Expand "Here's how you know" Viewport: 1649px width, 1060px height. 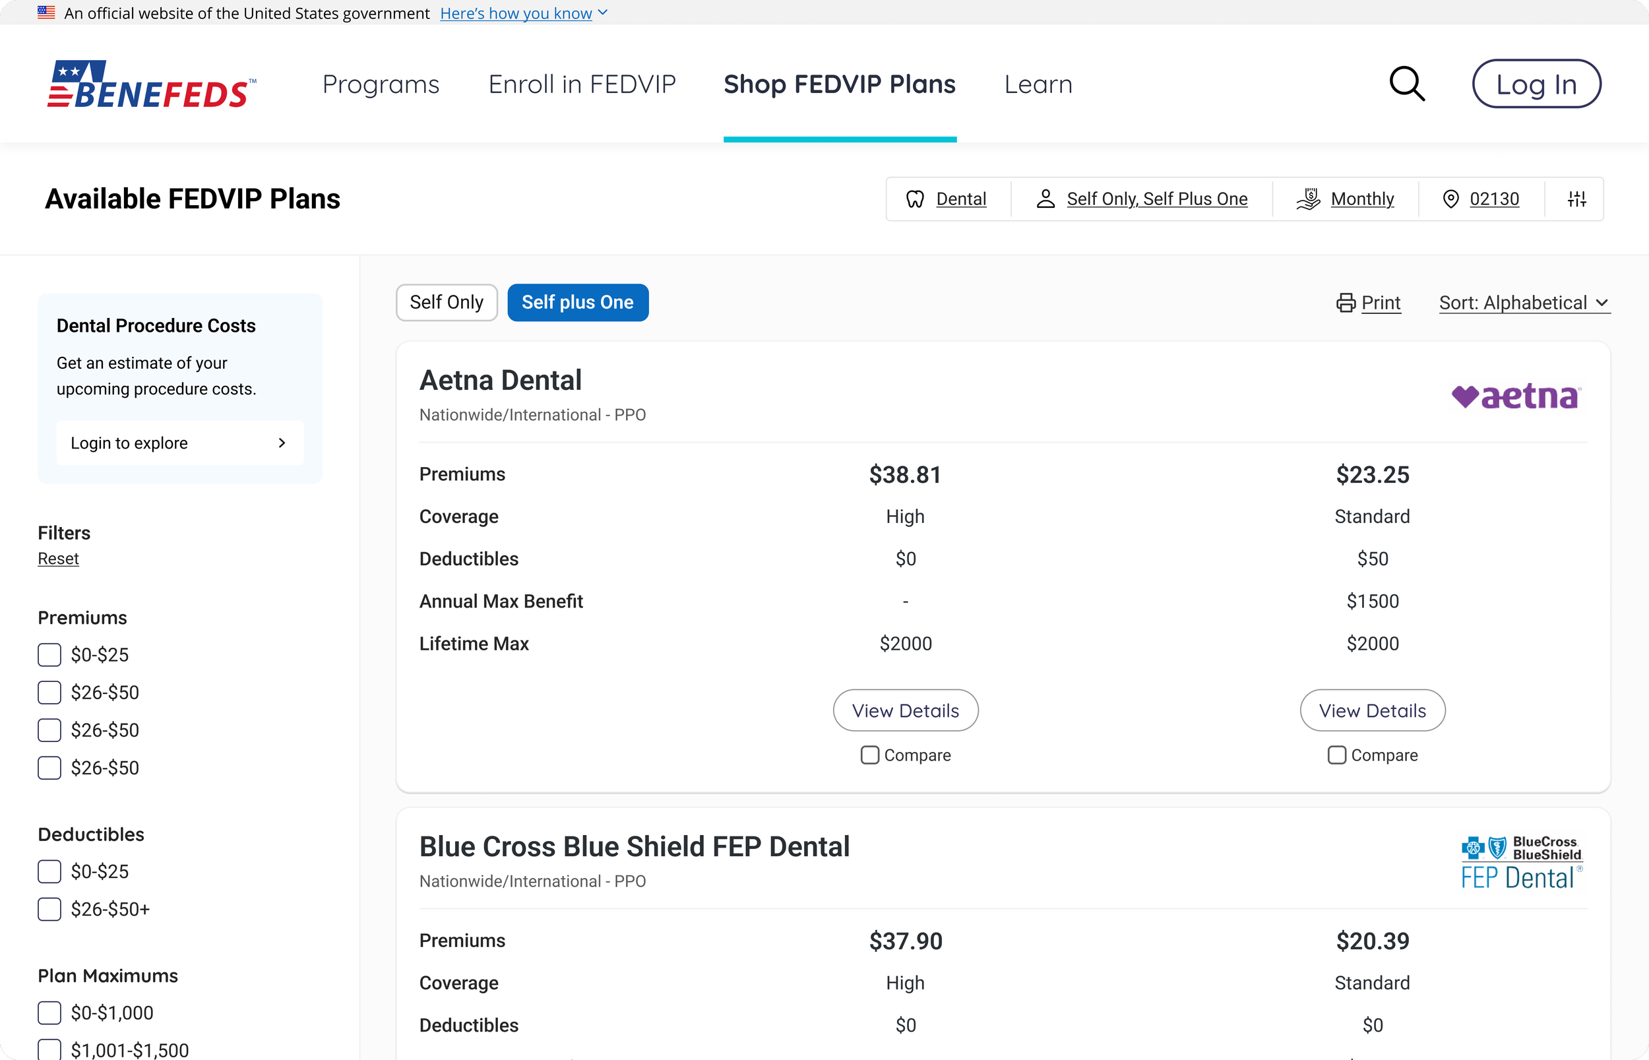[x=524, y=13]
